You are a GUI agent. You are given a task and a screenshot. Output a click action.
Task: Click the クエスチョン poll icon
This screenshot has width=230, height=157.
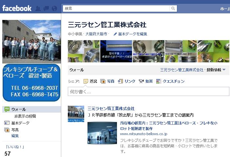(159, 81)
